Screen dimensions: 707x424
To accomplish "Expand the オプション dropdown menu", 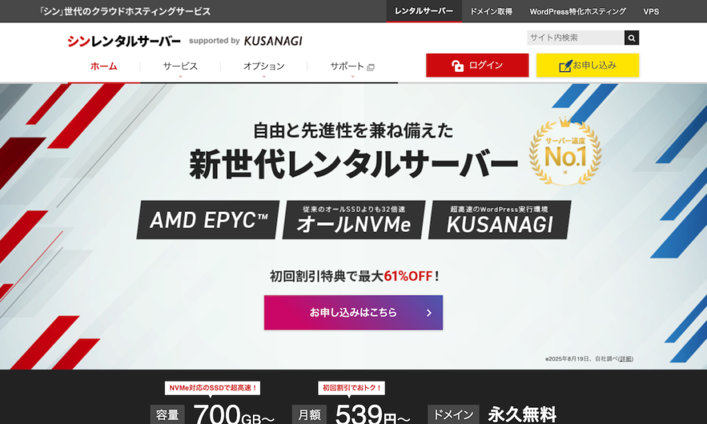I will (264, 66).
